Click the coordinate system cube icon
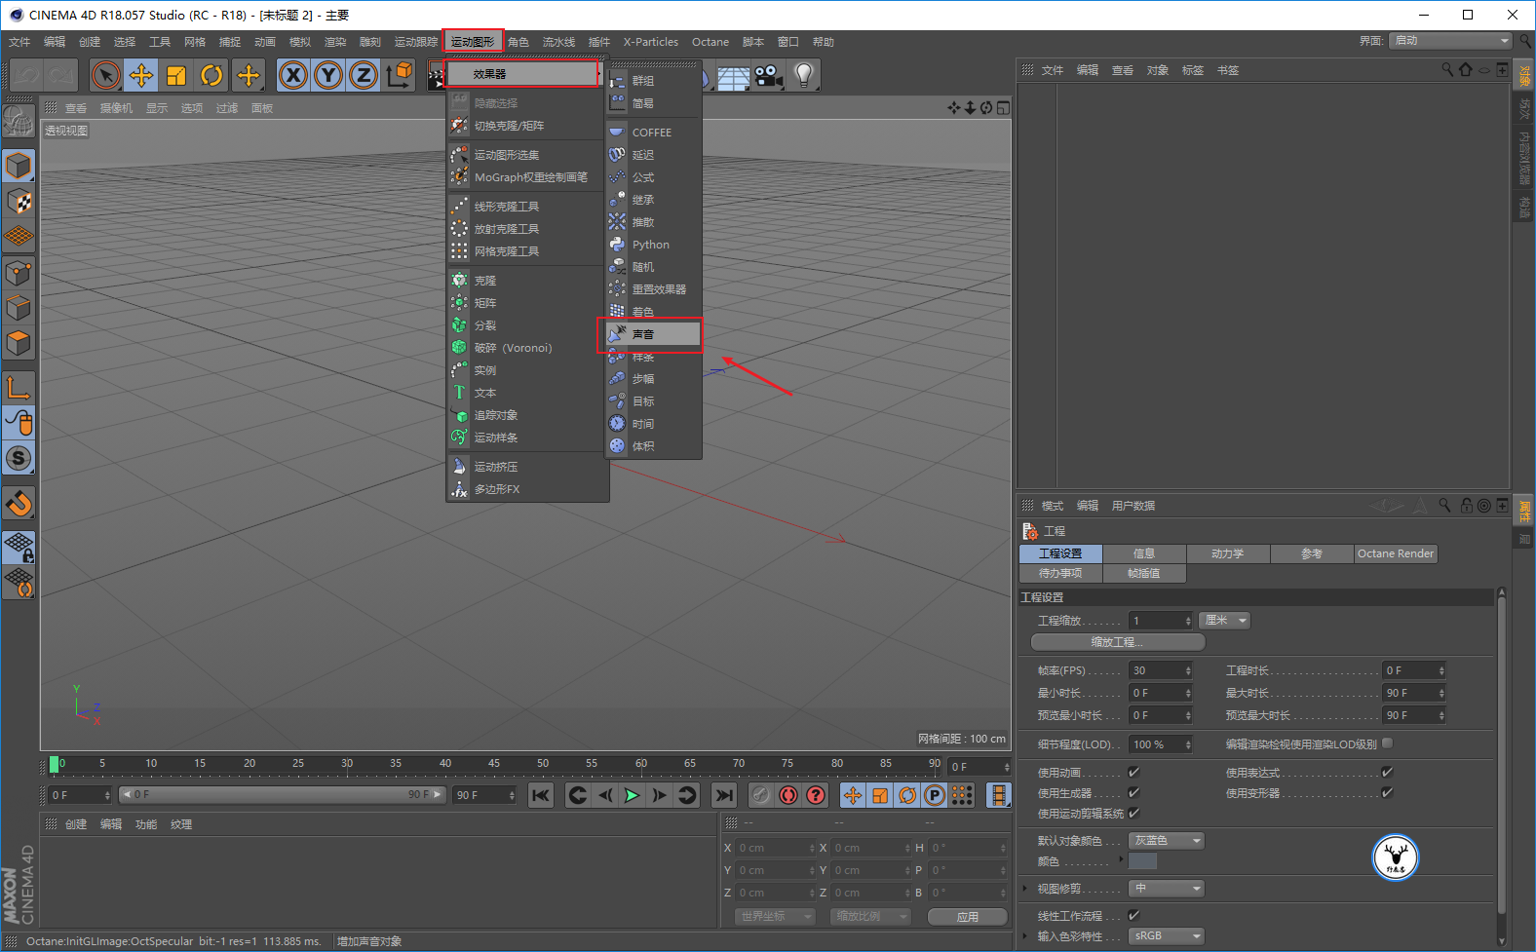 399,75
